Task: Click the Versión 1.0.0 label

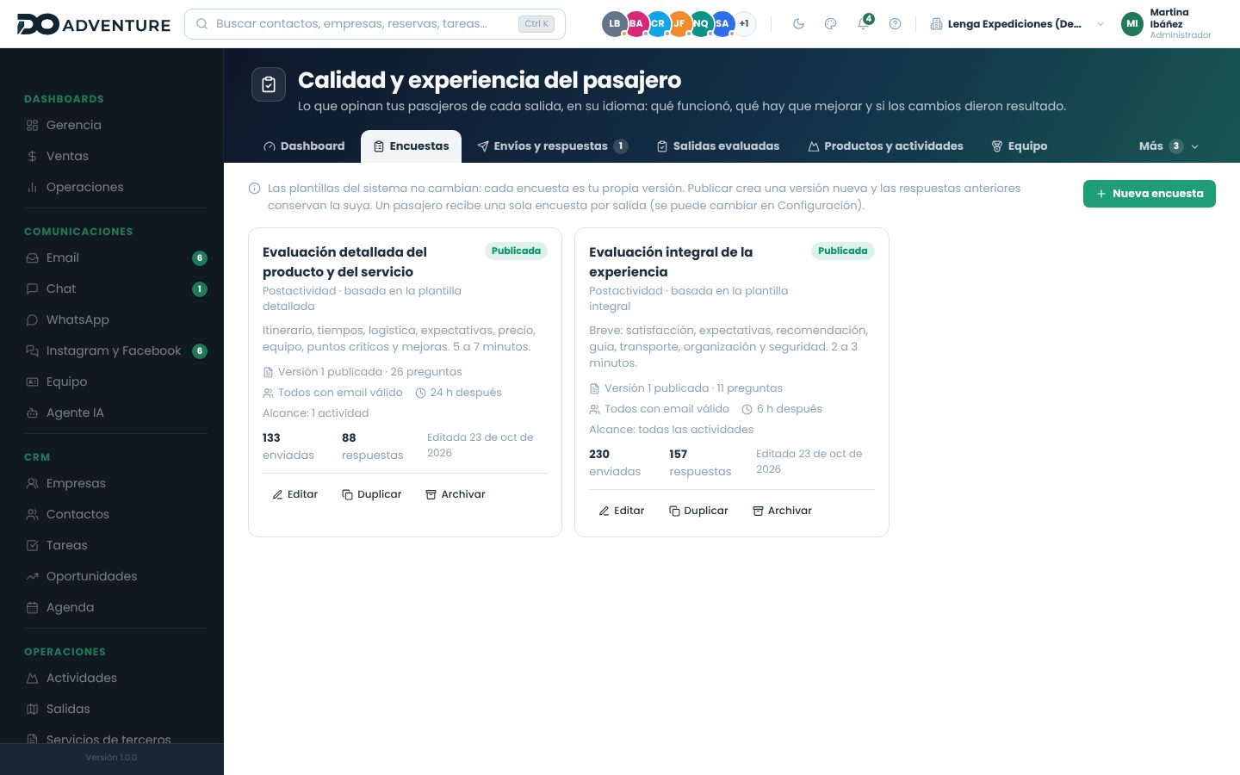Action: pyautogui.click(x=111, y=758)
